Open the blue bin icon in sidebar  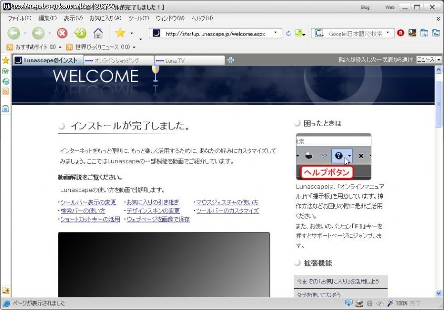(x=5, y=109)
